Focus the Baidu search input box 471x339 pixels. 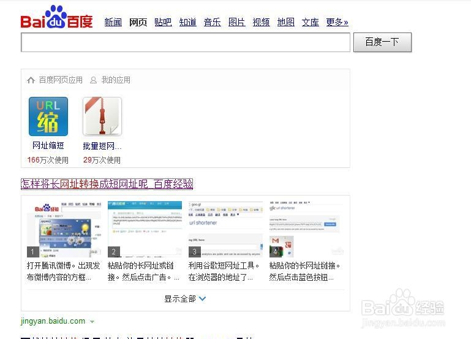(x=186, y=42)
